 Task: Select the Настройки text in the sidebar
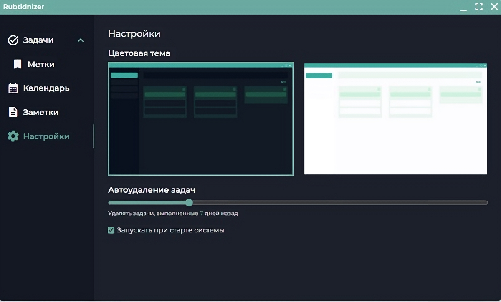tap(46, 136)
